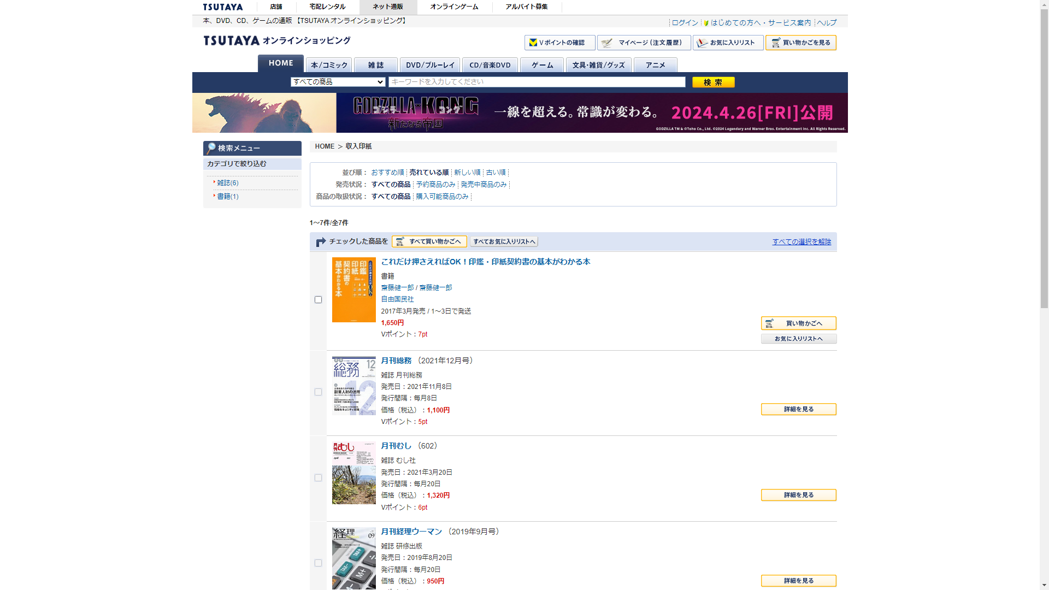The height and width of the screenshot is (590, 1049).
Task: Click publisher link 自由国民社
Action: [397, 299]
